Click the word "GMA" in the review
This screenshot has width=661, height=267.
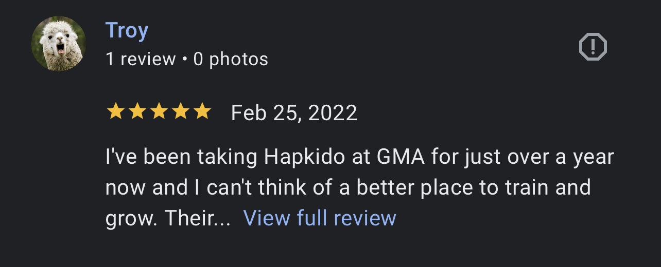401,157
